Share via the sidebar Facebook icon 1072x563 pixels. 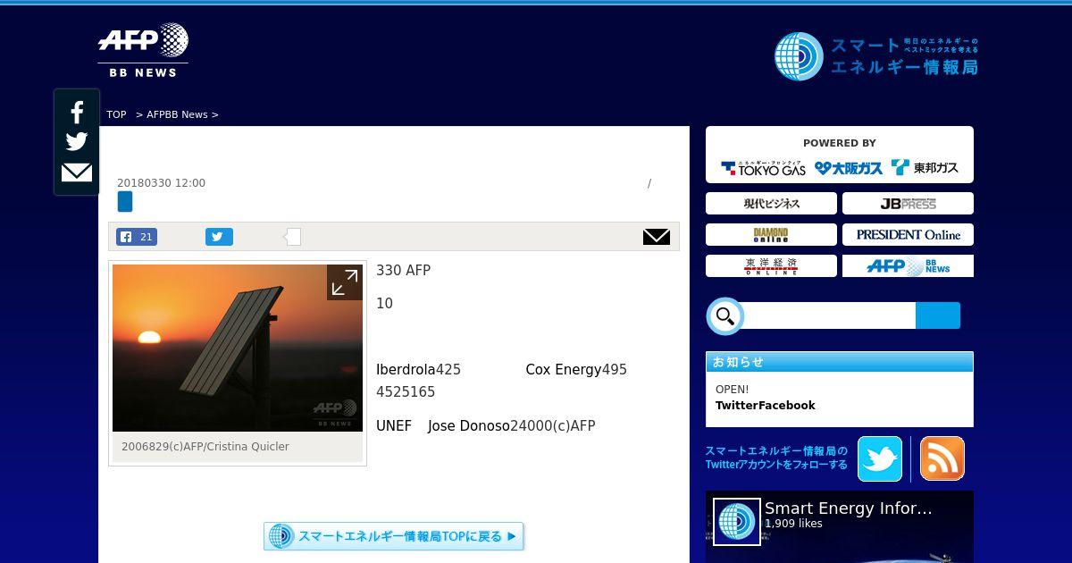click(x=77, y=113)
